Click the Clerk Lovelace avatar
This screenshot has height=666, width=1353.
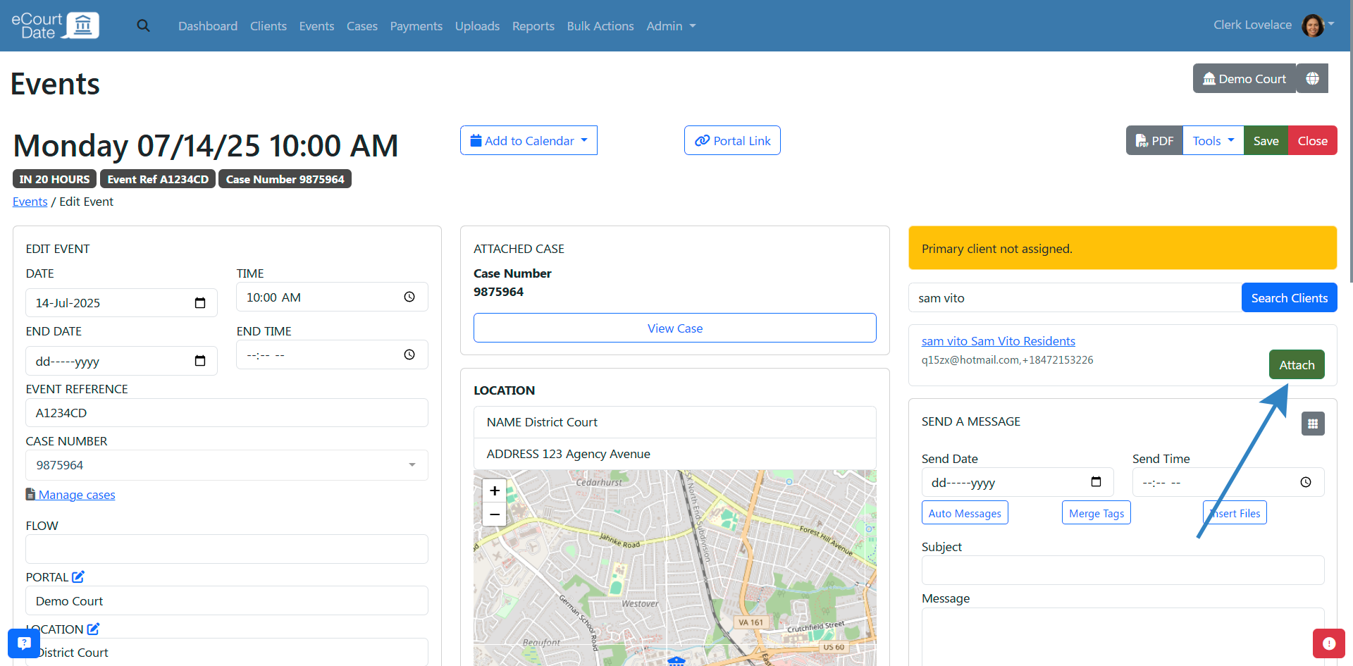click(x=1312, y=26)
